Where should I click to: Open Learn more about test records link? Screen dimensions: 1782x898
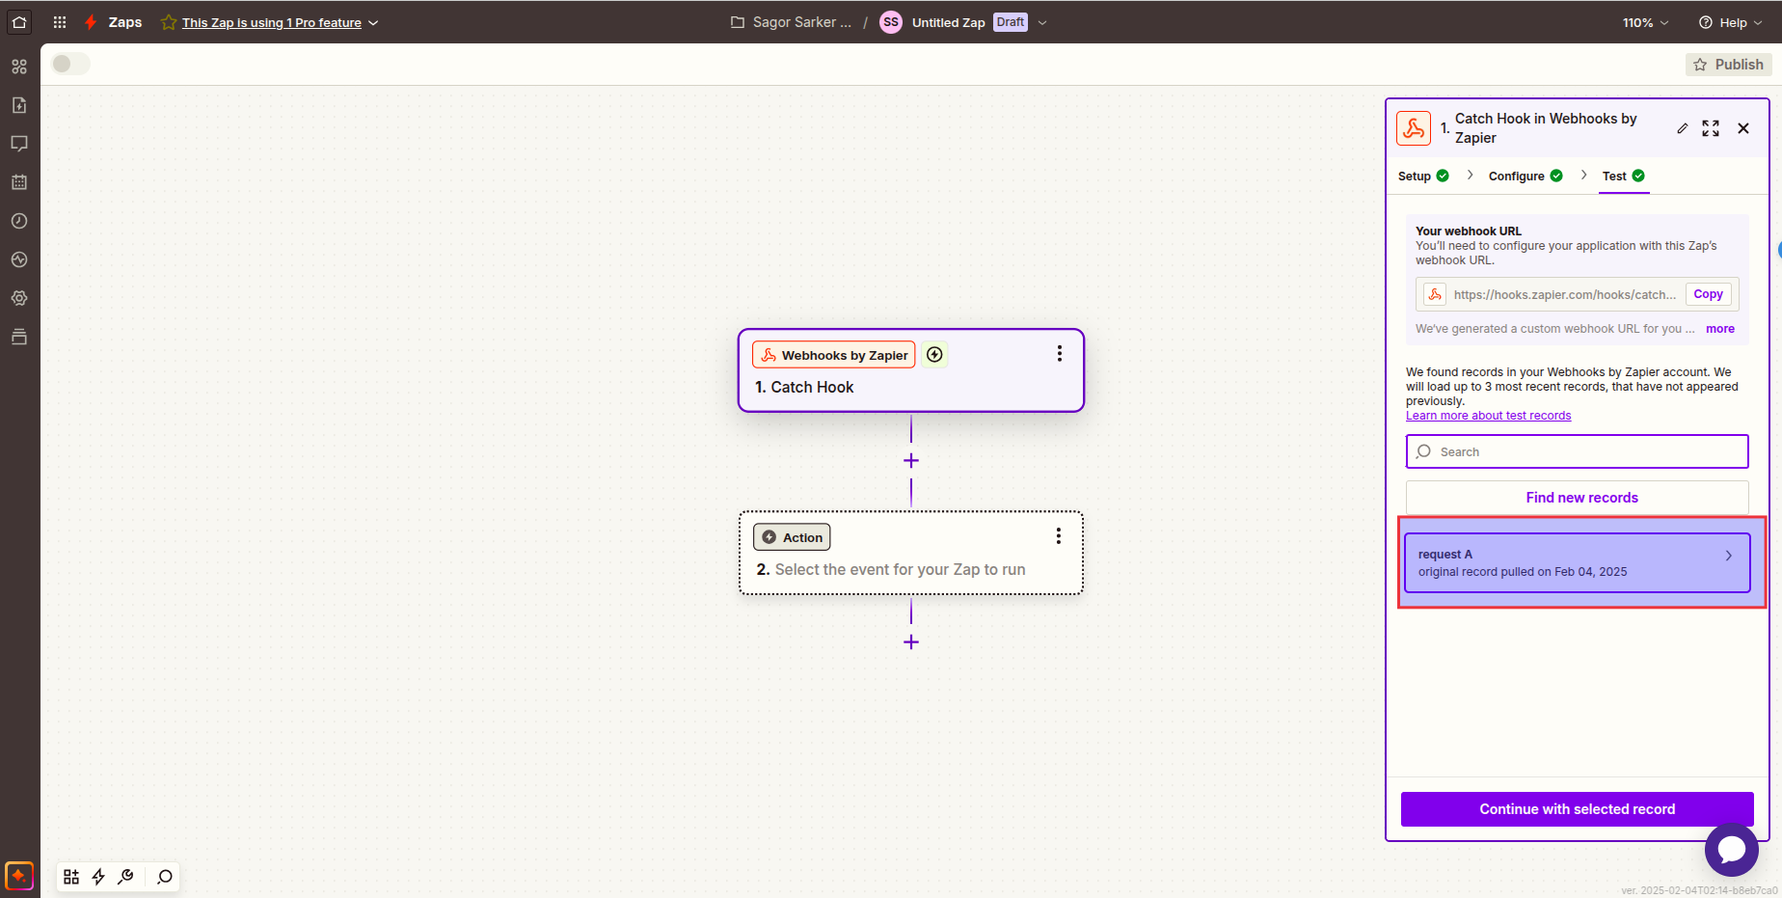point(1488,416)
